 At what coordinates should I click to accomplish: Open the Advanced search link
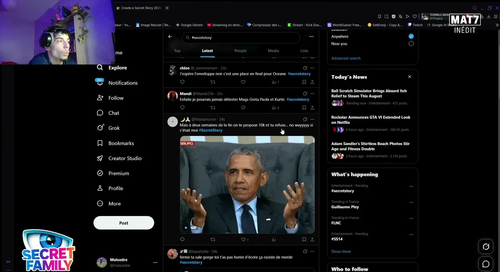[346, 58]
